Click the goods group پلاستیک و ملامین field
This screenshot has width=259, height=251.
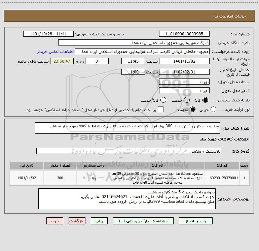(x=129, y=151)
